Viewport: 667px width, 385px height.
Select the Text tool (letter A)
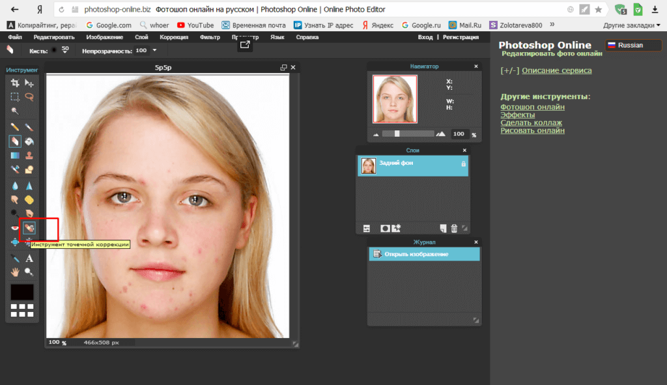29,259
